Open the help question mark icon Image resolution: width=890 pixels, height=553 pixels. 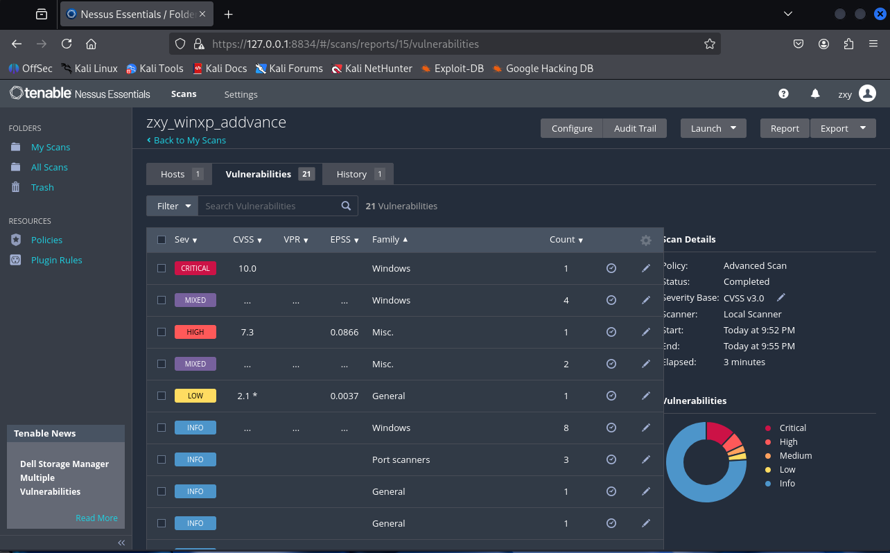(x=783, y=94)
